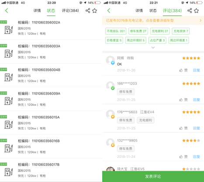This screenshot has width=204, height=182.
Task: Select pile code 1101060356004B text
Action: (x=46, y=70)
